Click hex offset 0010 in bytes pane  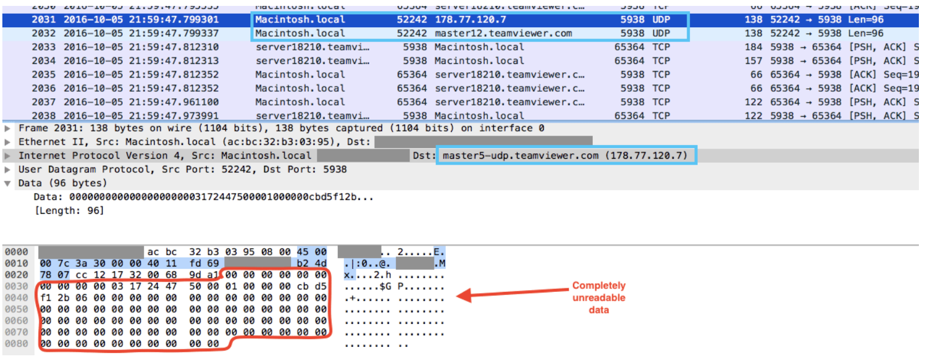click(x=17, y=263)
